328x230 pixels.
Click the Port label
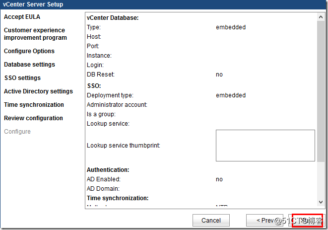(93, 46)
